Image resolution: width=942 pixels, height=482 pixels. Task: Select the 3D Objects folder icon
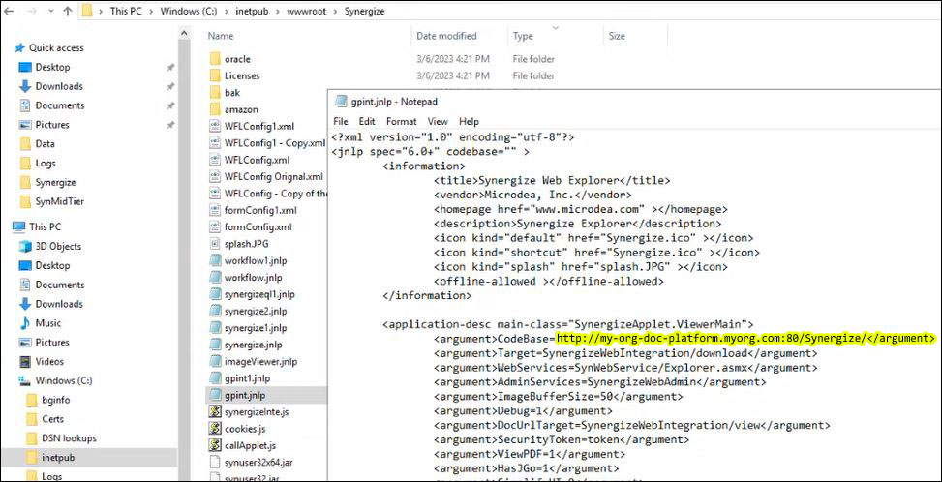(x=26, y=246)
